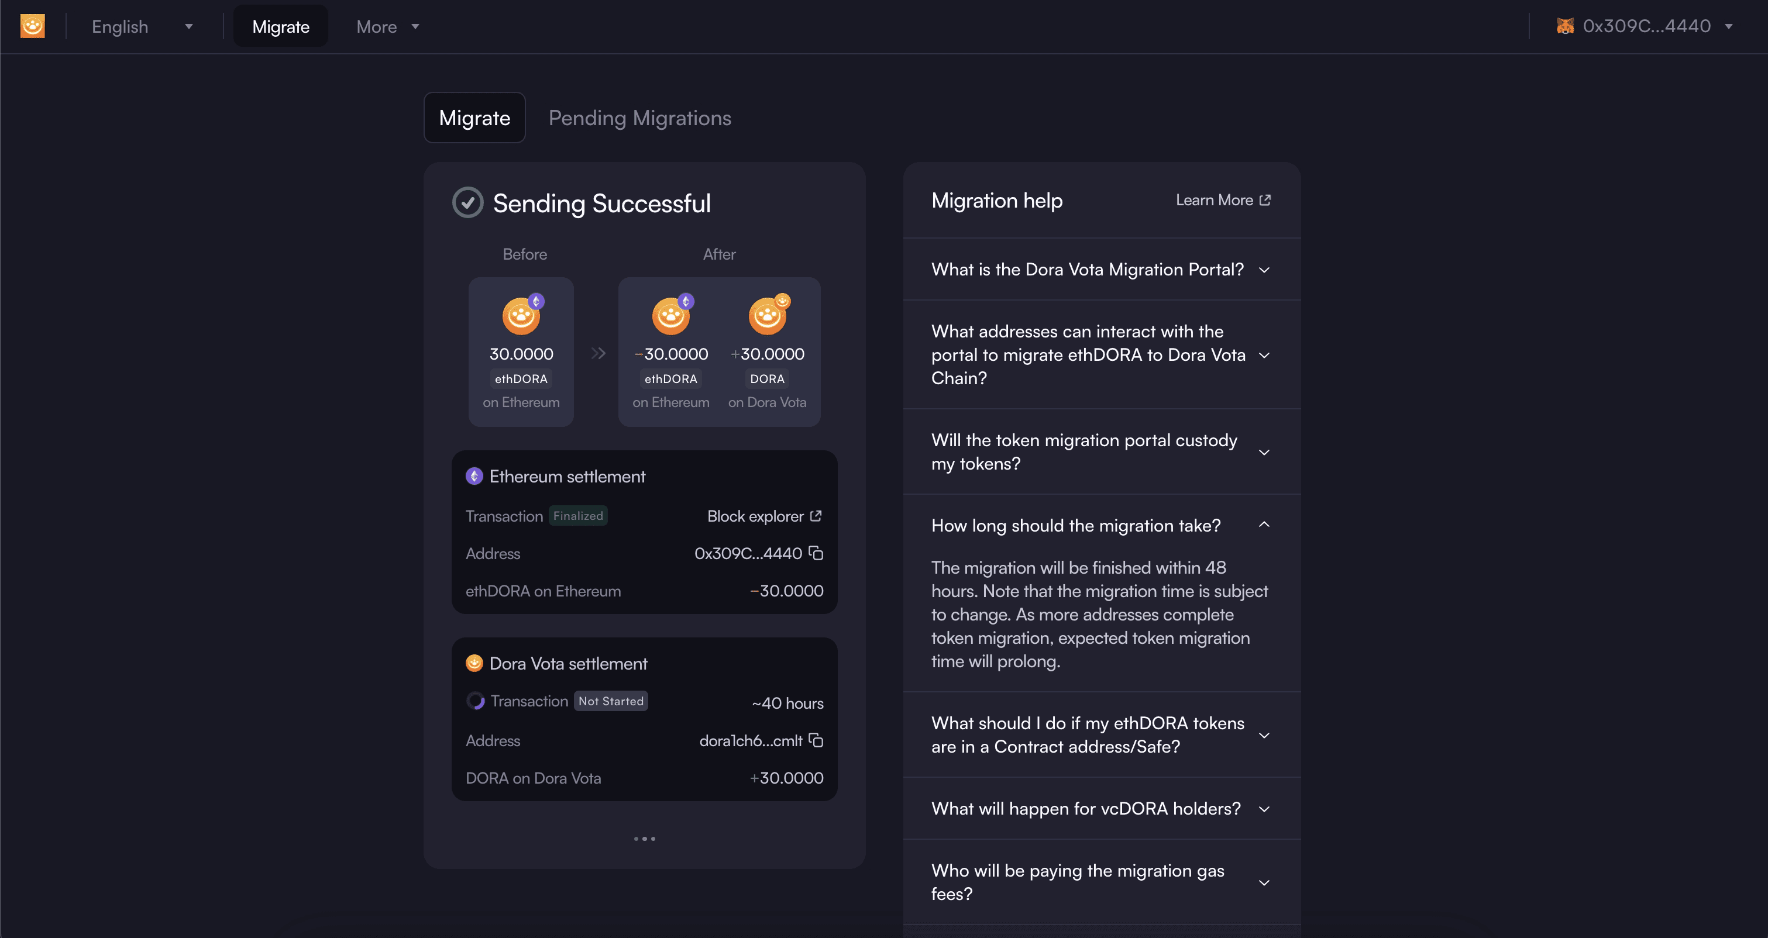The width and height of the screenshot is (1768, 938).
Task: Collapse How long should the migration take
Action: tap(1102, 525)
